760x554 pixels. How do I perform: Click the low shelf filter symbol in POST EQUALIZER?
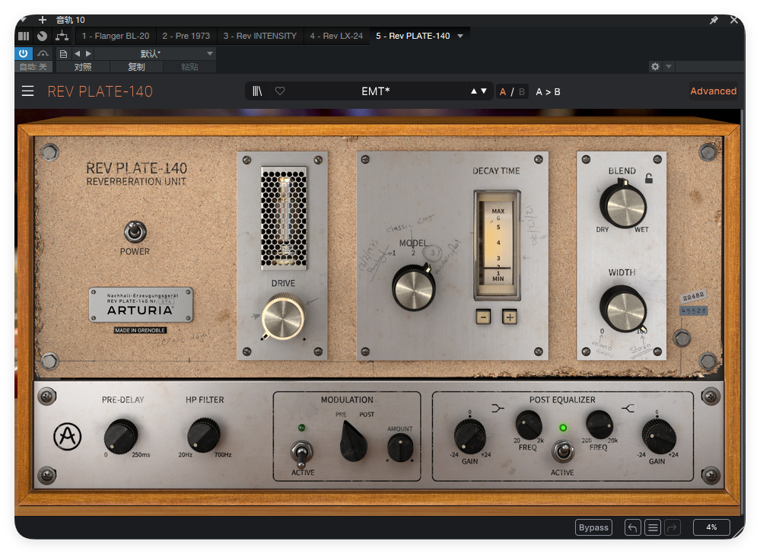pyautogui.click(x=498, y=408)
